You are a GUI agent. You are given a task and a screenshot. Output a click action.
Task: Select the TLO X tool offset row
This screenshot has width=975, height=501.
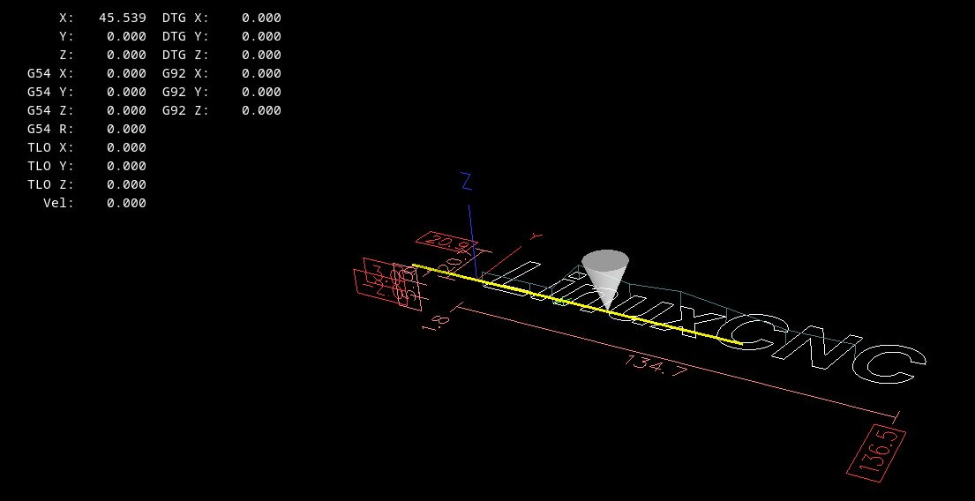coord(87,147)
